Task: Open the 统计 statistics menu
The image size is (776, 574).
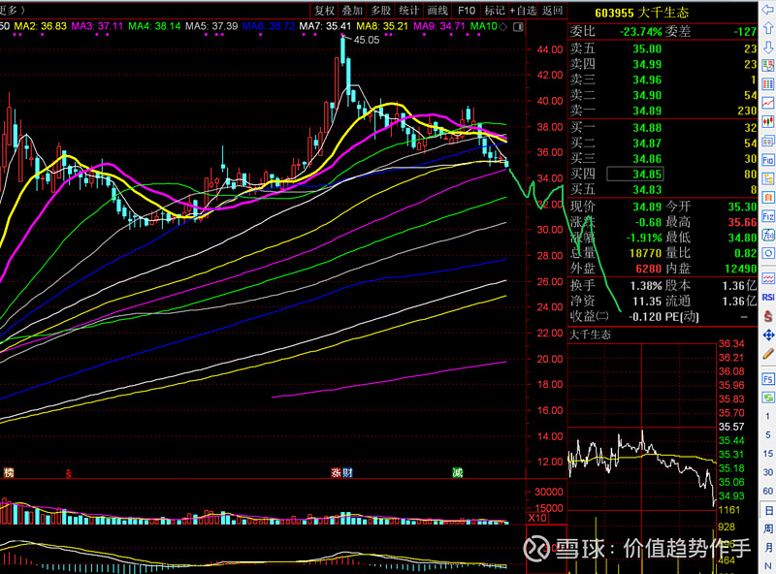Action: [x=409, y=11]
